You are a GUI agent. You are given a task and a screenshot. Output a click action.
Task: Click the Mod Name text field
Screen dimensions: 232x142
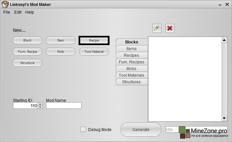[x=64, y=106]
